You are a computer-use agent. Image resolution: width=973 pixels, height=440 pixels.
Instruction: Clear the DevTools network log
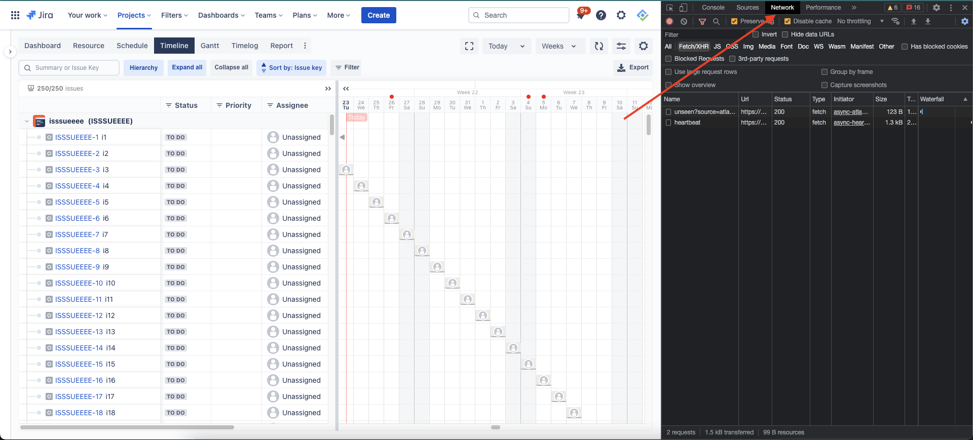pyautogui.click(x=684, y=21)
